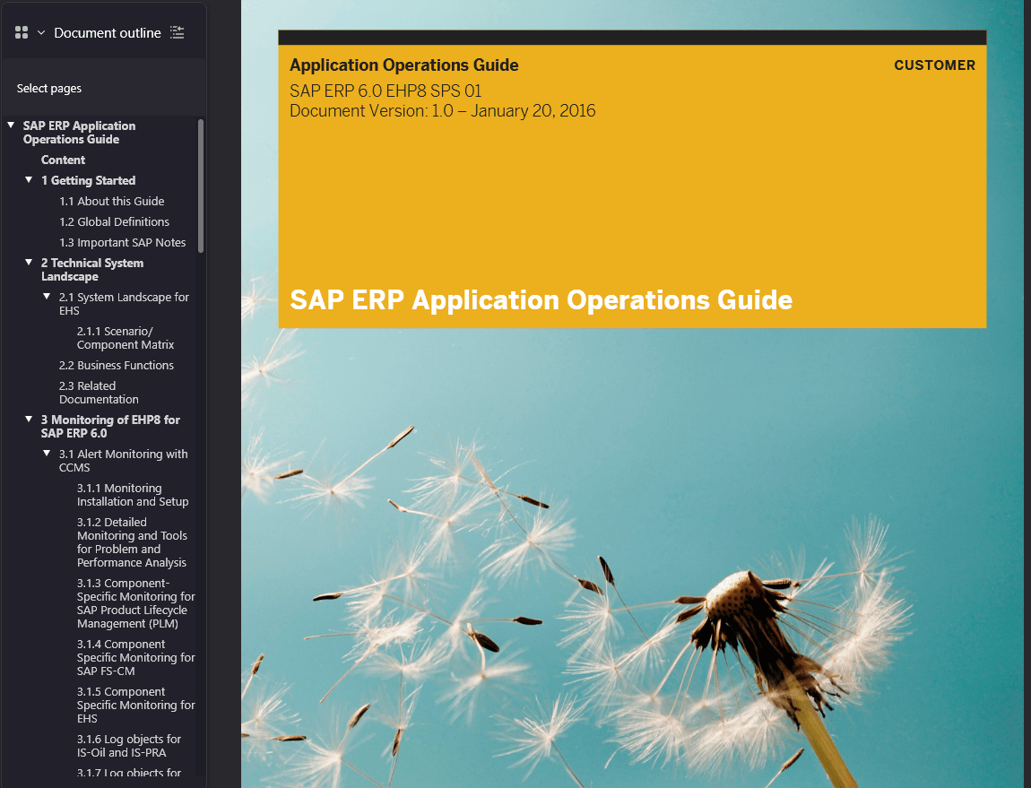Collapse 3 Monitoring of EHP8 for SAP ERP 6.0
Screen dimensions: 1031x788
click(29, 419)
